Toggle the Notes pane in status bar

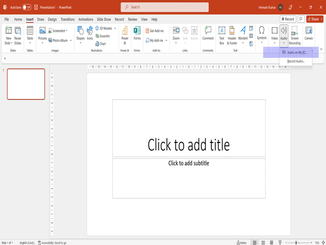[241, 242]
